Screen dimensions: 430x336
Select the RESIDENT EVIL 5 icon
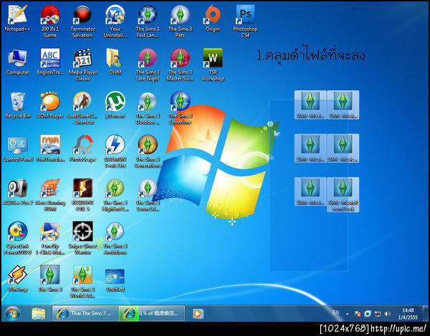[x=82, y=195]
